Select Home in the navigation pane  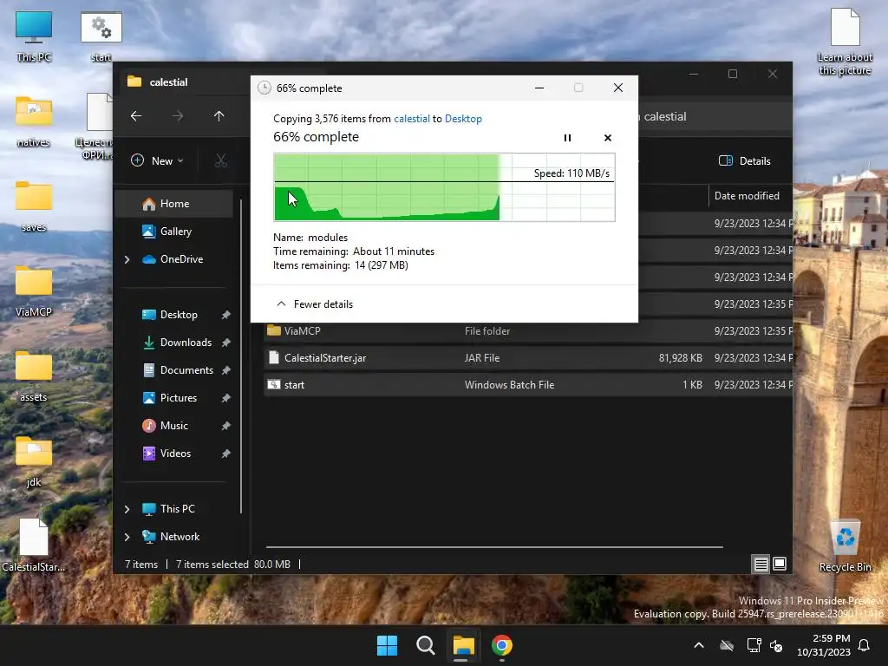174,204
